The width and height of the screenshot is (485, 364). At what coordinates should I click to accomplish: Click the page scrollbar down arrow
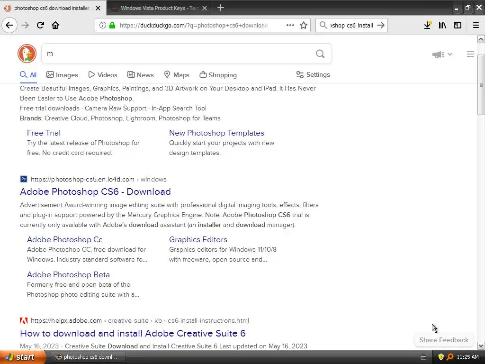tap(481, 346)
